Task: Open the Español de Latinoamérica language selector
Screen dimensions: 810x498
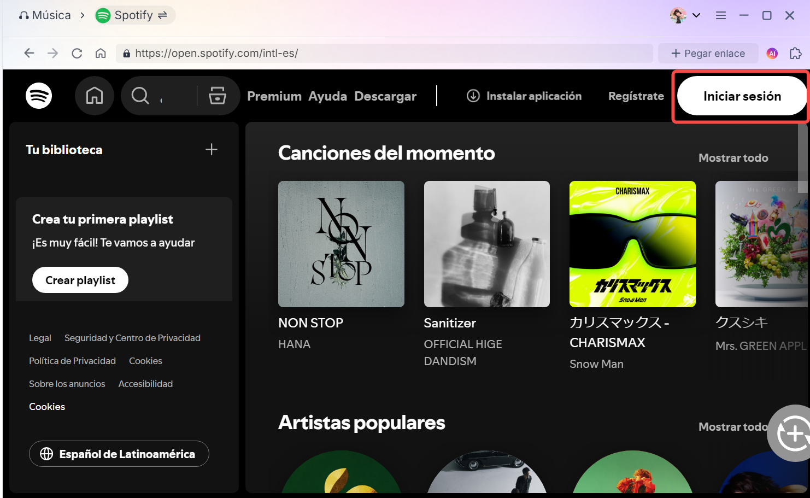Action: coord(119,454)
